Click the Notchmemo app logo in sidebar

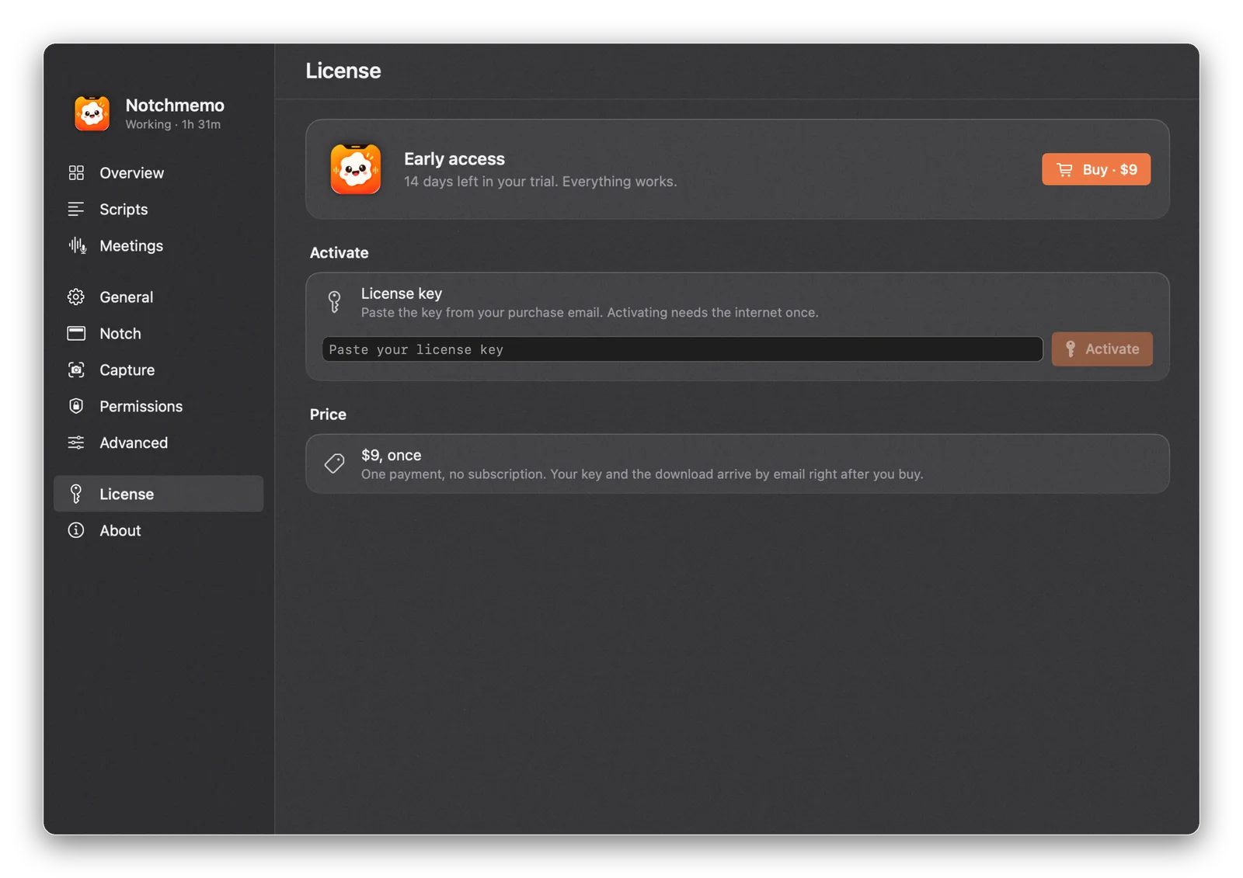[92, 113]
